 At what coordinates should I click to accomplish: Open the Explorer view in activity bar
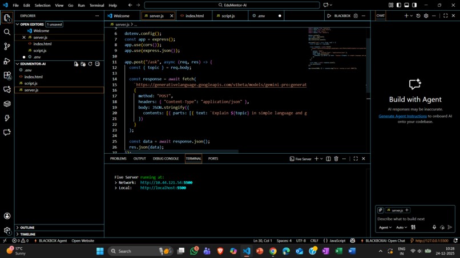[7, 18]
